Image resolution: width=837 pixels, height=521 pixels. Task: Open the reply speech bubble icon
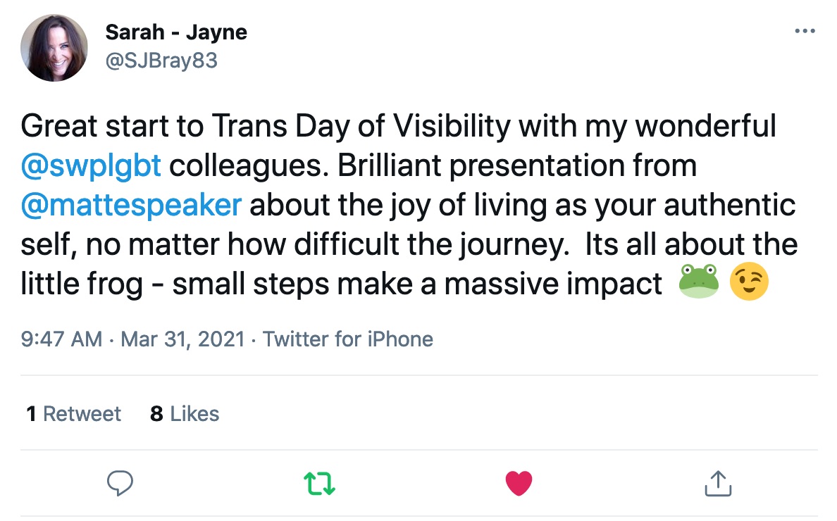120,483
